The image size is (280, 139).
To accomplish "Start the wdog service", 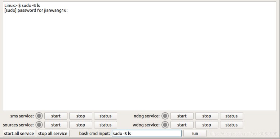I will 182,125.
